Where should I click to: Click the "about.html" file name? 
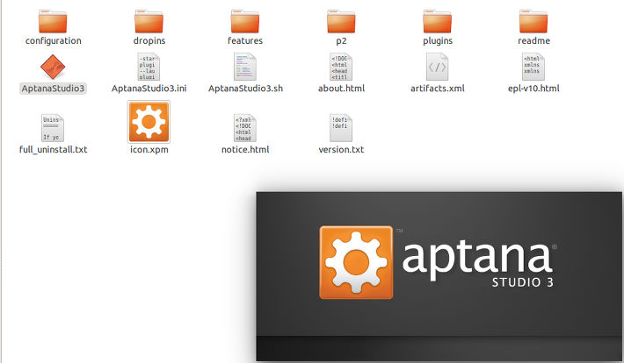pos(342,89)
